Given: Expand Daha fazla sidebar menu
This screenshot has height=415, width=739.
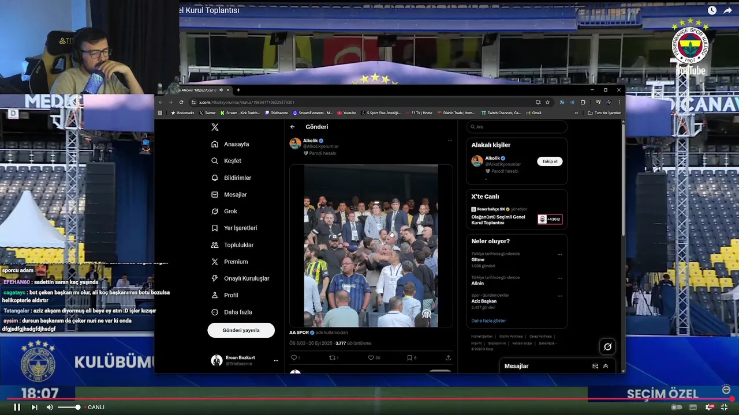Looking at the screenshot, I should click(x=232, y=312).
